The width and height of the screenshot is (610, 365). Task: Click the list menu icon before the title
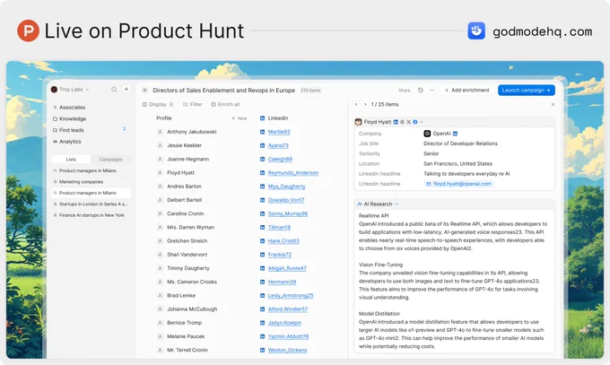[144, 91]
